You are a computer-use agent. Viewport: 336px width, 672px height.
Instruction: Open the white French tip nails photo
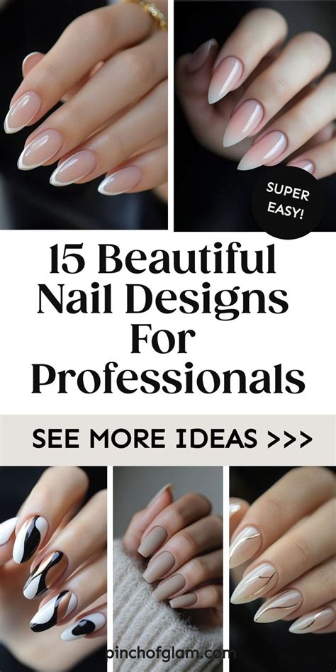pos(84,114)
